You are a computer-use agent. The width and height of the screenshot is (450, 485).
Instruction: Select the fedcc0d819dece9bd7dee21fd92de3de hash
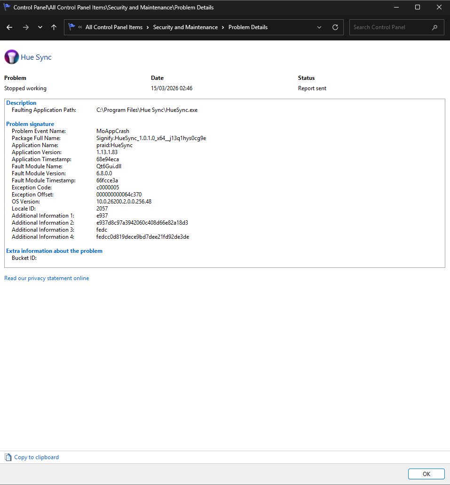[142, 237]
